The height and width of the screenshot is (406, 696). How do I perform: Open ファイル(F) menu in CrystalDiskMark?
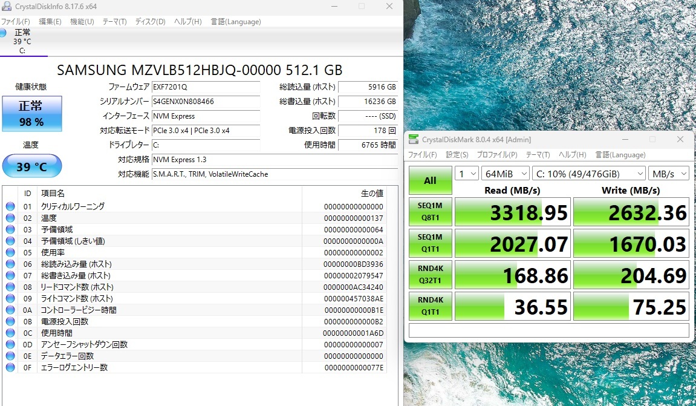pos(423,154)
